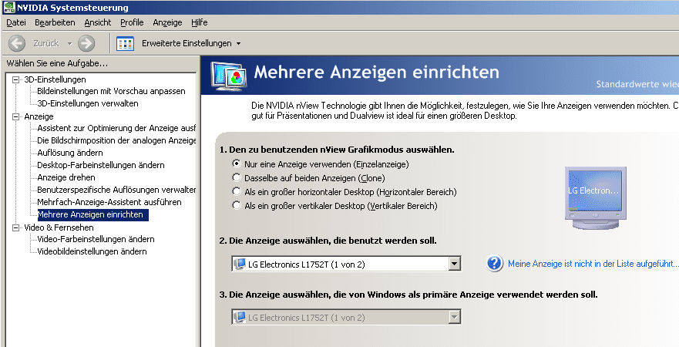Select Auflösung ändern tree item
This screenshot has height=347, width=679.
click(70, 153)
